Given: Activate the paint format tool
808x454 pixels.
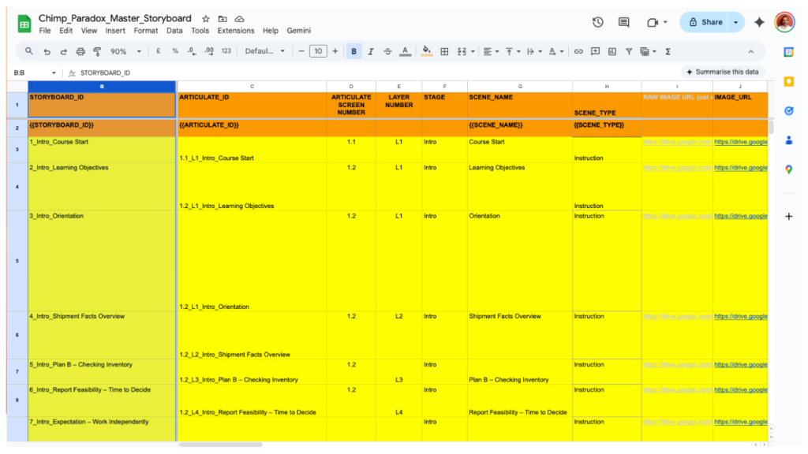Looking at the screenshot, I should pyautogui.click(x=97, y=51).
